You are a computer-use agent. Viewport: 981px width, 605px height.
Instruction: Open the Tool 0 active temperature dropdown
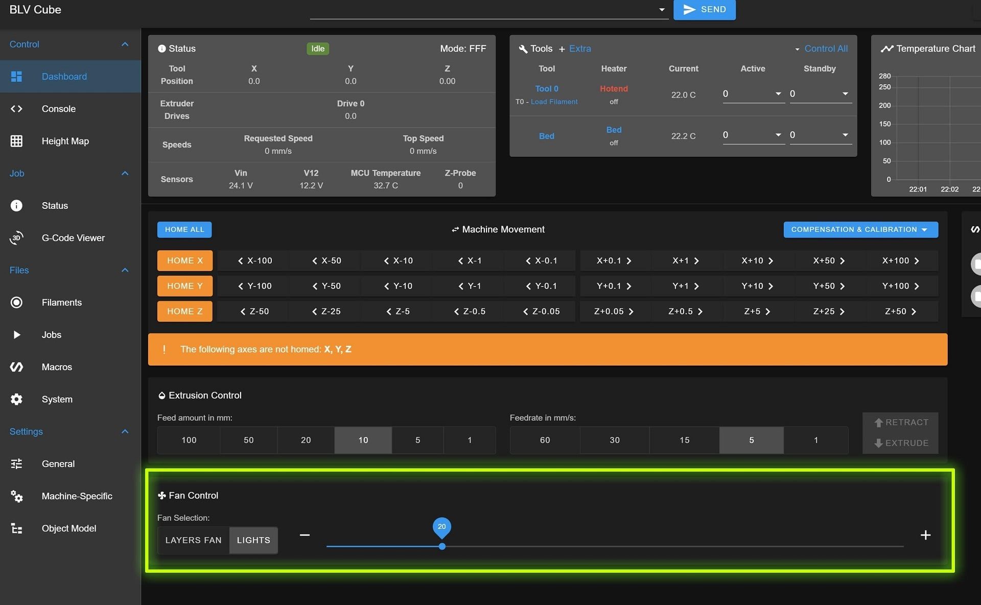pos(753,94)
